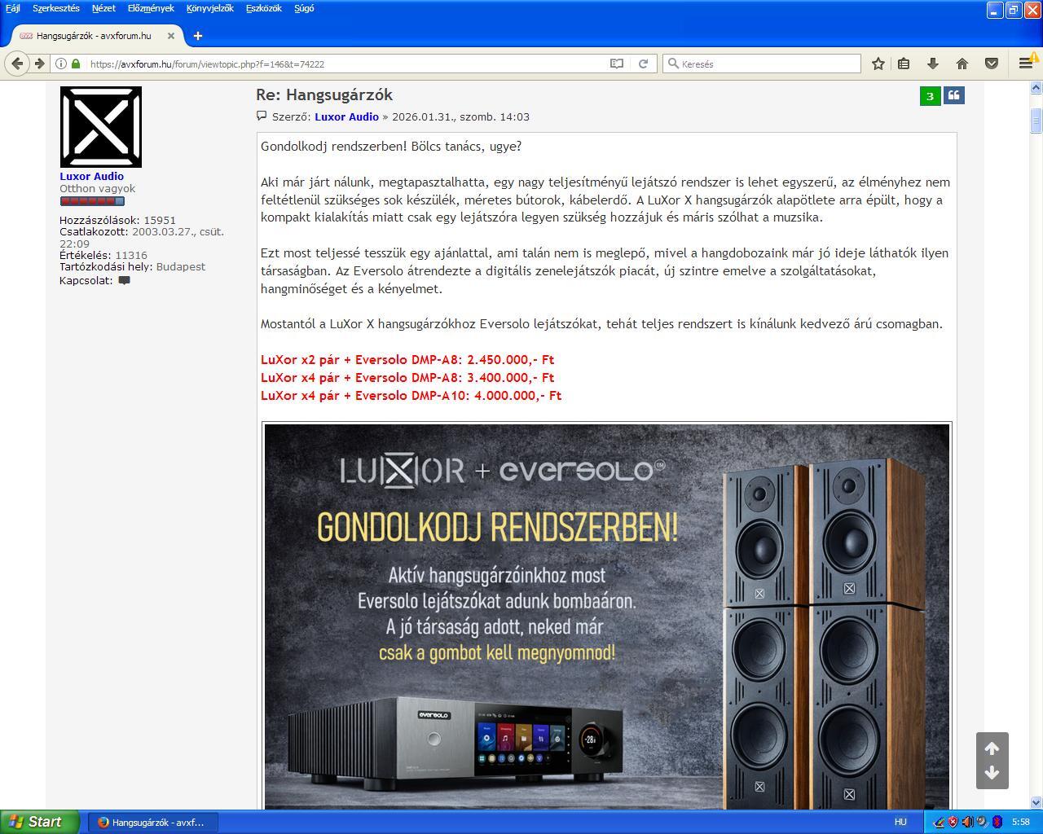Open the Súgó menu
The height and width of the screenshot is (834, 1043).
304,8
